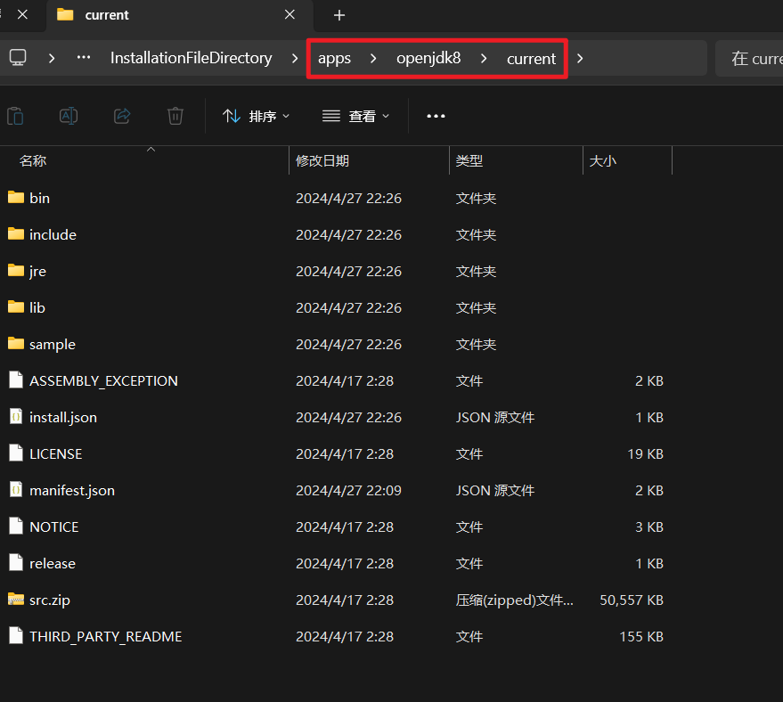
Task: Select the manifest.json file icon
Action: [x=16, y=489]
